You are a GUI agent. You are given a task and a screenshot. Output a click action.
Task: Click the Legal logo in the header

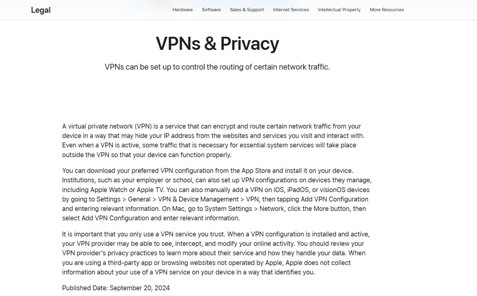[x=41, y=10]
